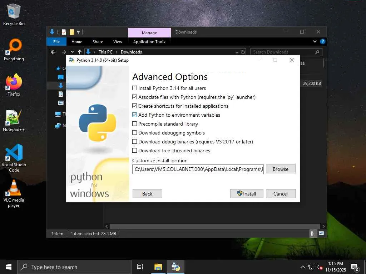Uncheck Associate files with Python
Screen dimensions: 366x274
click(135, 97)
